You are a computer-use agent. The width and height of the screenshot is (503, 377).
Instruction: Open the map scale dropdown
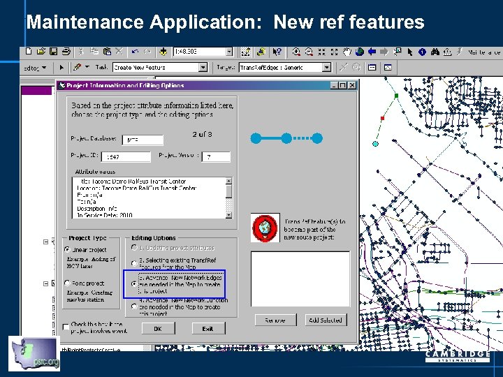click(229, 52)
